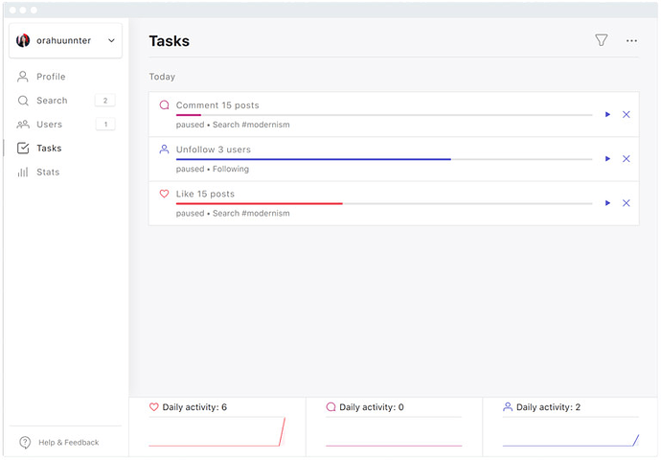This screenshot has width=661, height=460.
Task: Remove the Unfollow 3 users task
Action: [627, 159]
